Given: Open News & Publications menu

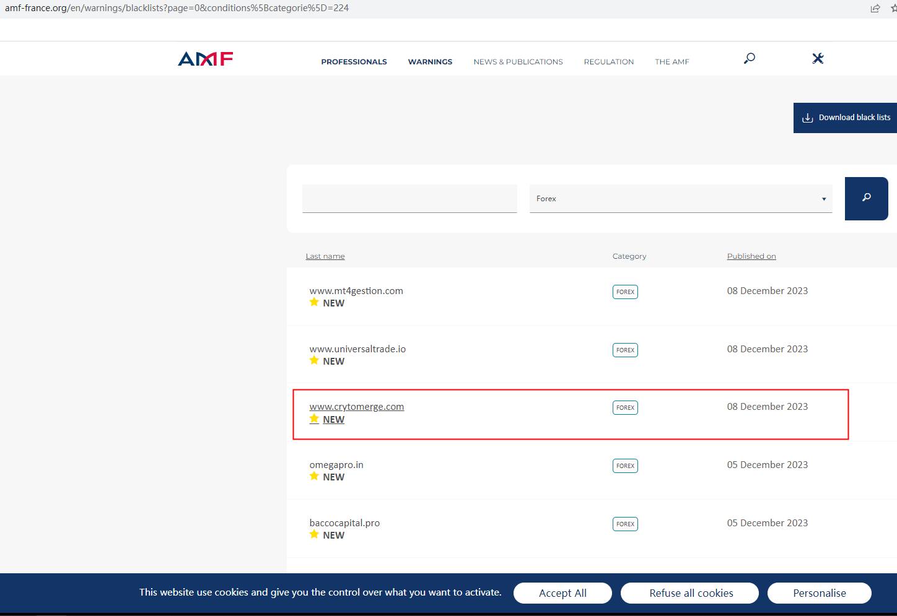Looking at the screenshot, I should coord(519,62).
